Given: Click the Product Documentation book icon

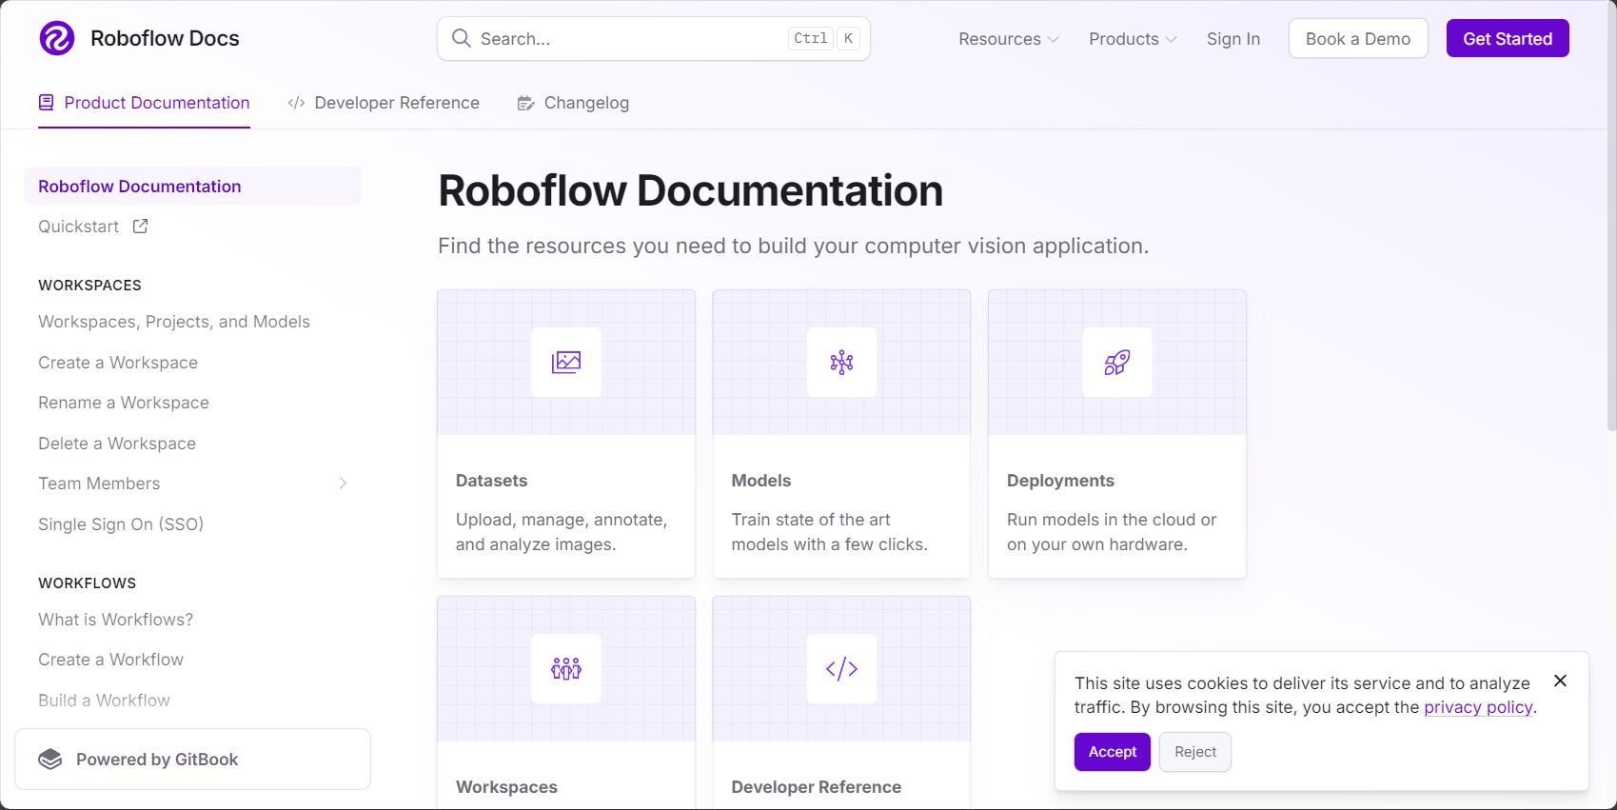Looking at the screenshot, I should tap(46, 103).
